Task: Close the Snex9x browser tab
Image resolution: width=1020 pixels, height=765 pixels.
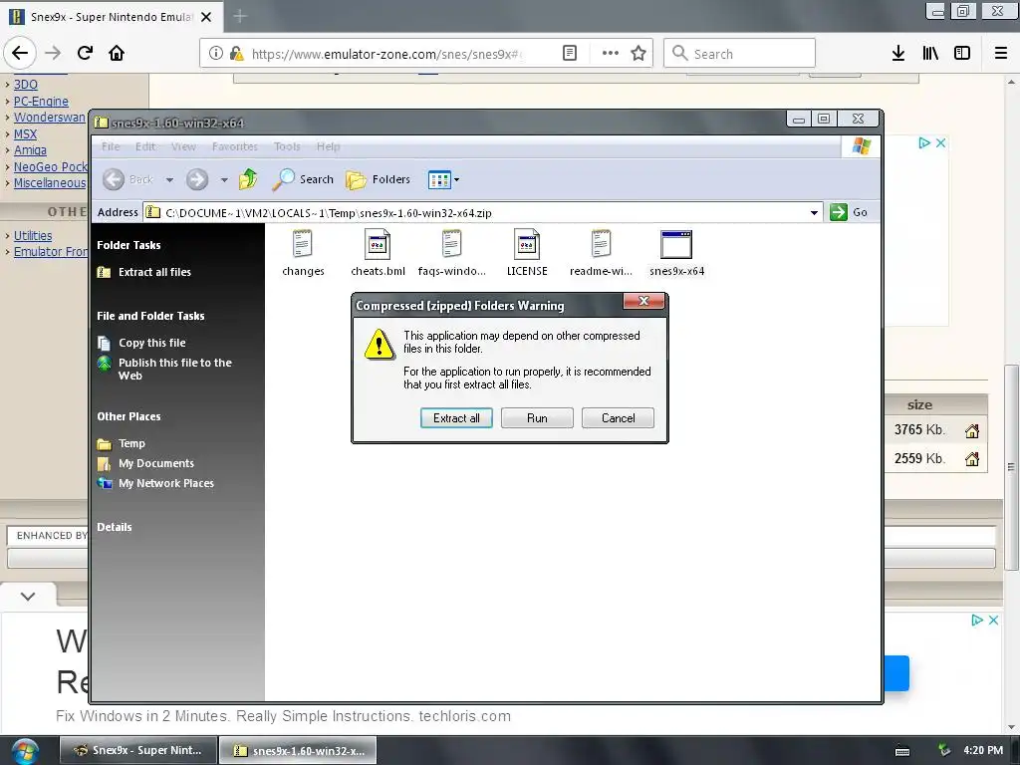Action: coord(206,17)
